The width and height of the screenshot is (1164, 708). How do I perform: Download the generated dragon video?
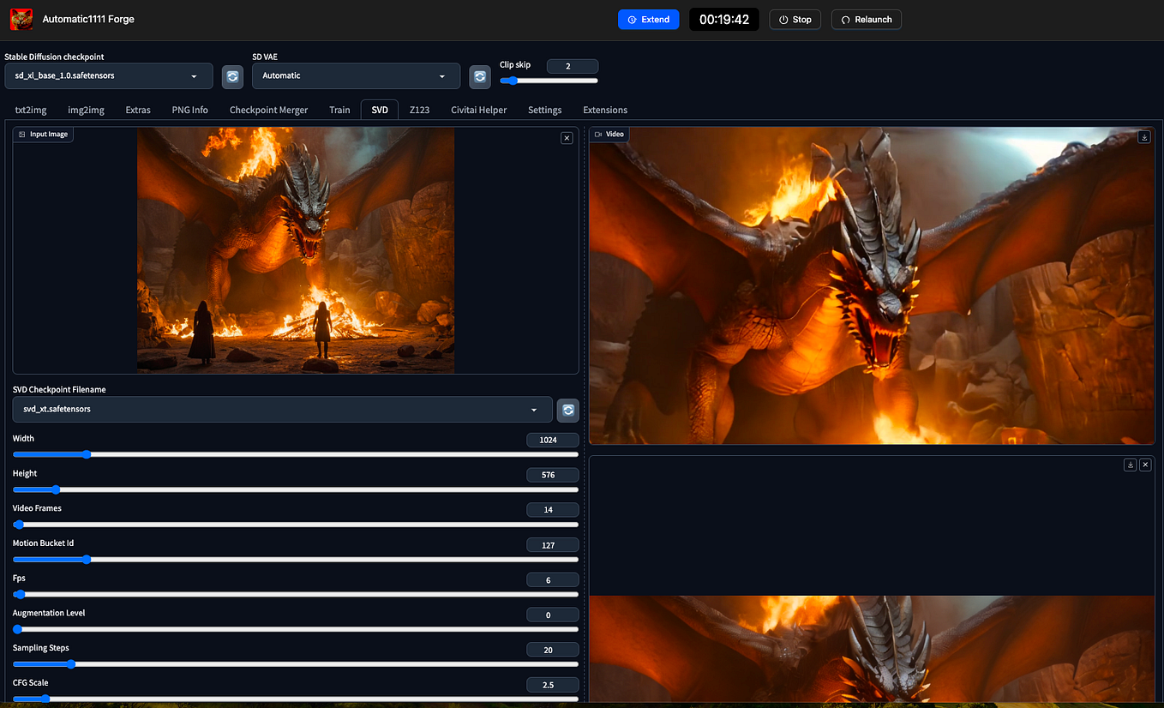click(x=1144, y=136)
